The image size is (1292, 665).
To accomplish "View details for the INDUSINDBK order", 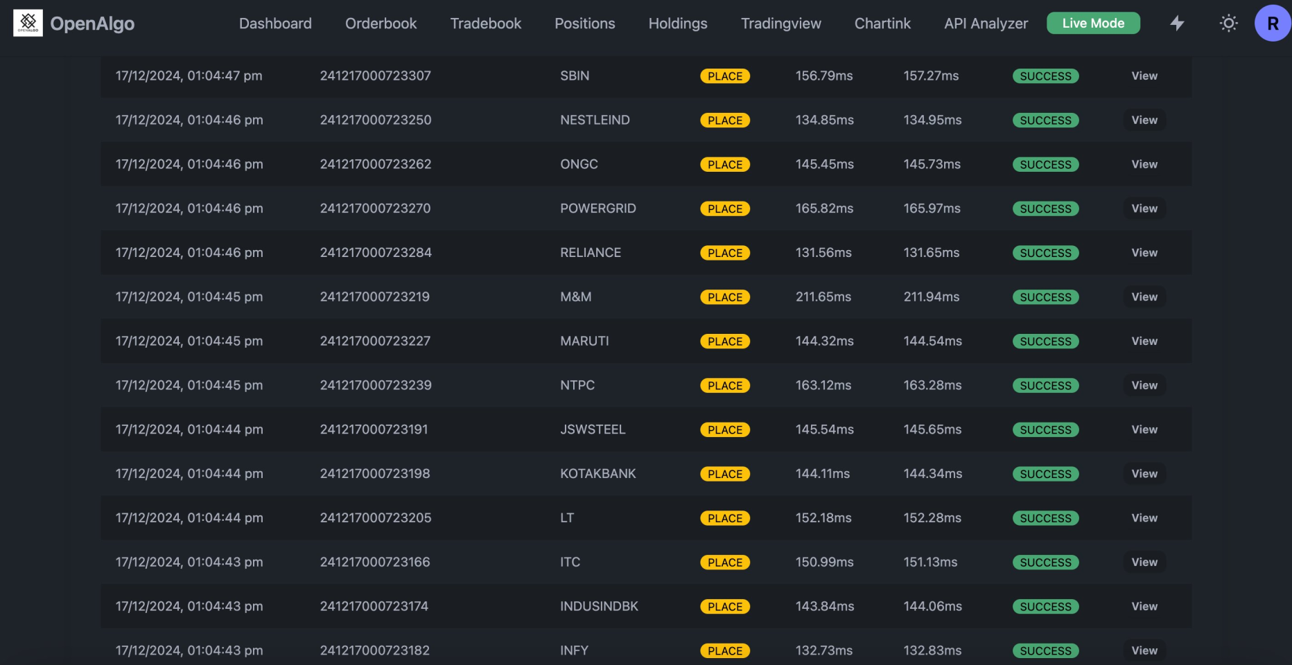I will (1144, 606).
